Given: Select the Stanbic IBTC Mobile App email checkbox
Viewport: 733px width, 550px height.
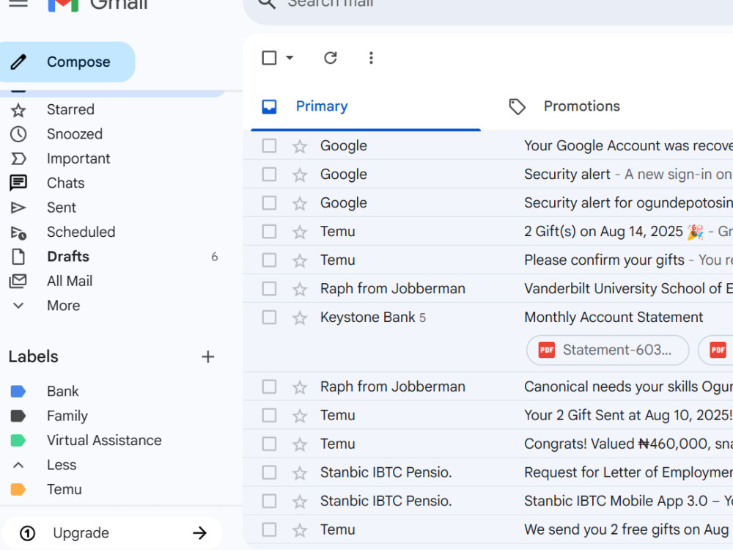Looking at the screenshot, I should click(x=269, y=501).
